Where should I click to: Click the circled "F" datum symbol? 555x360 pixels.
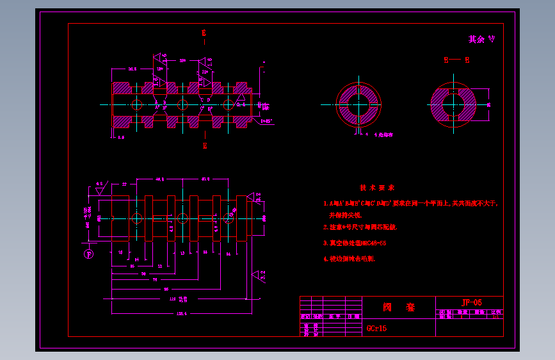(x=88, y=254)
